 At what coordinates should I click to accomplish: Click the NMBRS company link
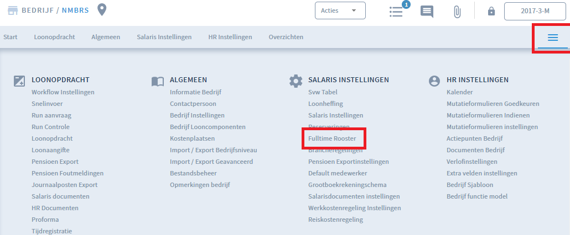pos(75,10)
